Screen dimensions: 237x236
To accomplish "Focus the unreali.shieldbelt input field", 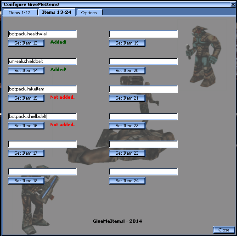I will [42, 62].
